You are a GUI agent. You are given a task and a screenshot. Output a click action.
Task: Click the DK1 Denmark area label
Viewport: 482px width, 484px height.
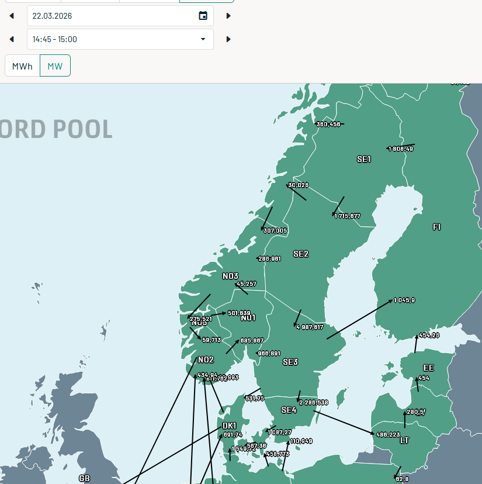click(x=230, y=426)
